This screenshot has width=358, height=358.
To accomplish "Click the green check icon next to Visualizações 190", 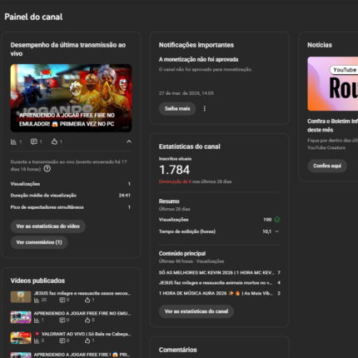I will tap(277, 220).
